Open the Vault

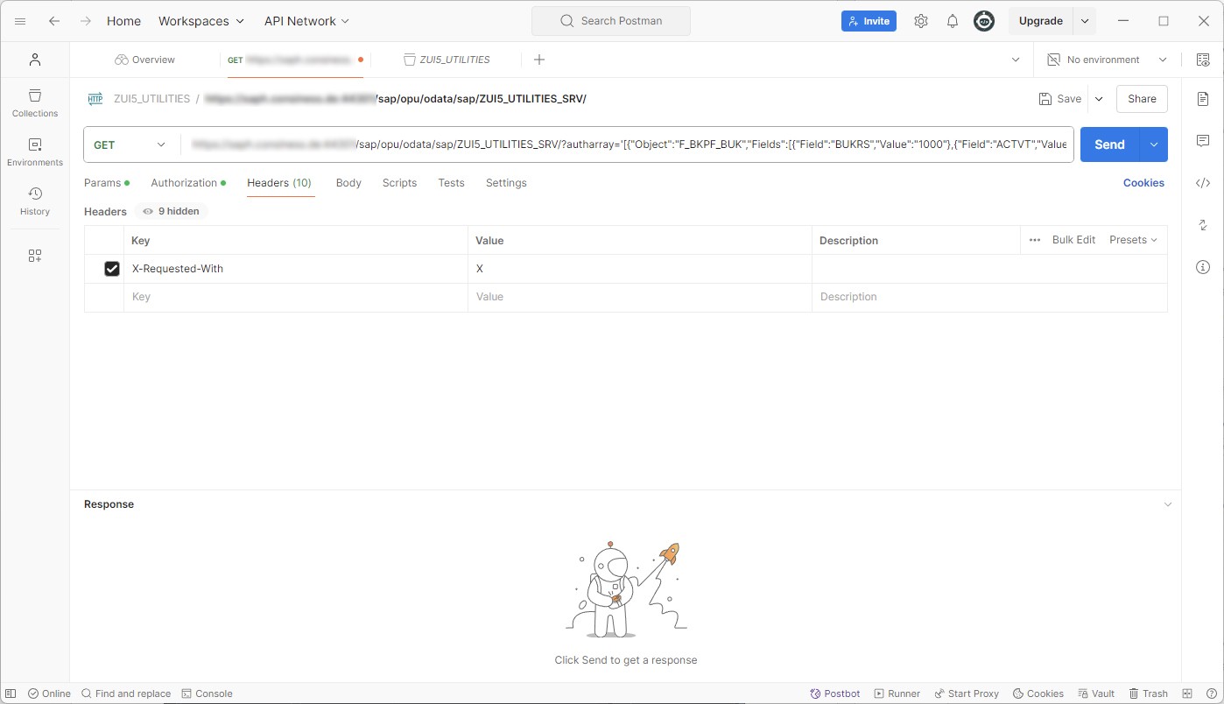pyautogui.click(x=1096, y=693)
